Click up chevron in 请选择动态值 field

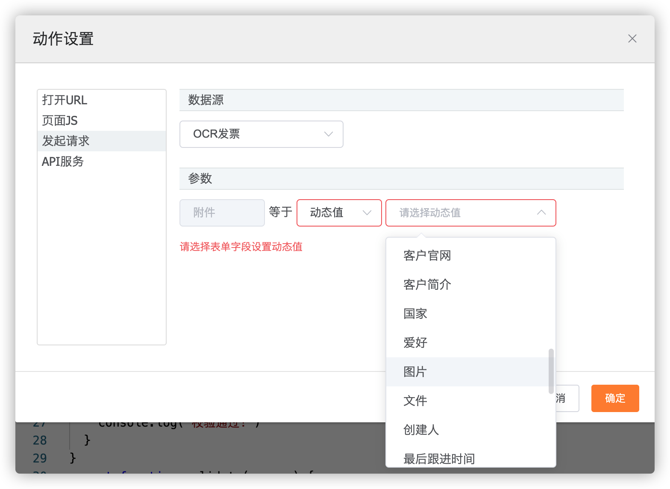click(541, 213)
